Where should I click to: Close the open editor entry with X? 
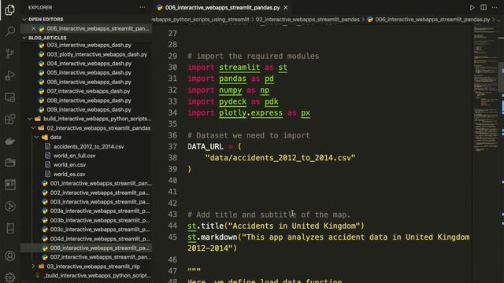(33, 28)
